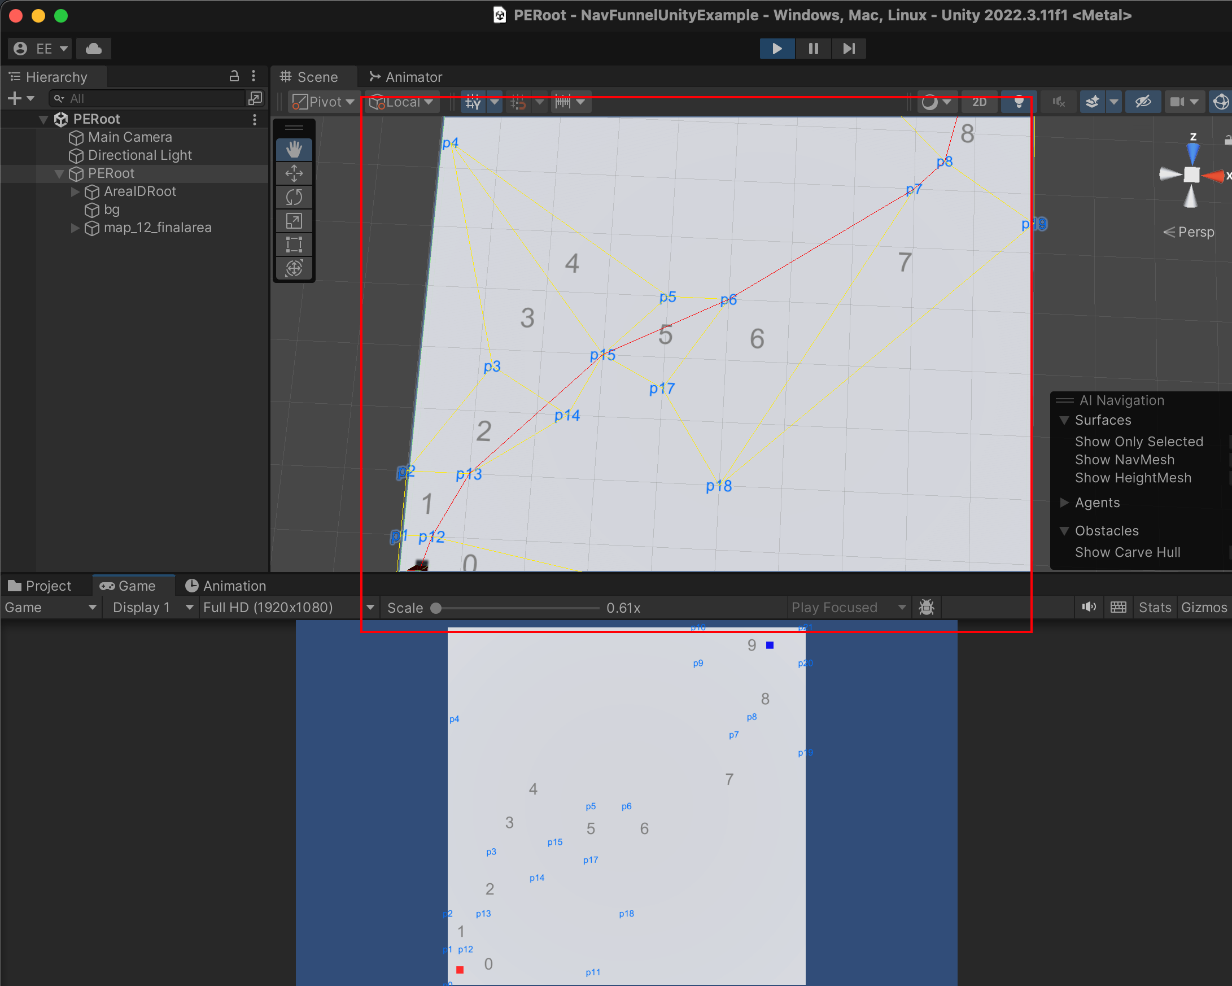Open the Game view mode dropdown

50,608
